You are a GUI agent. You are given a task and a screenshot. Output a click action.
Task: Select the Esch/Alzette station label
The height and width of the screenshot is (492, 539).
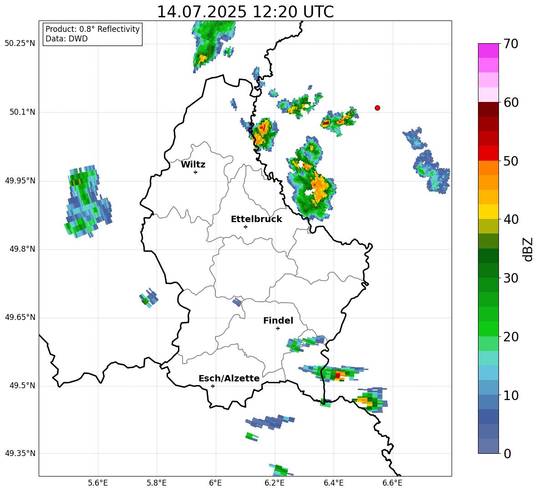point(229,378)
